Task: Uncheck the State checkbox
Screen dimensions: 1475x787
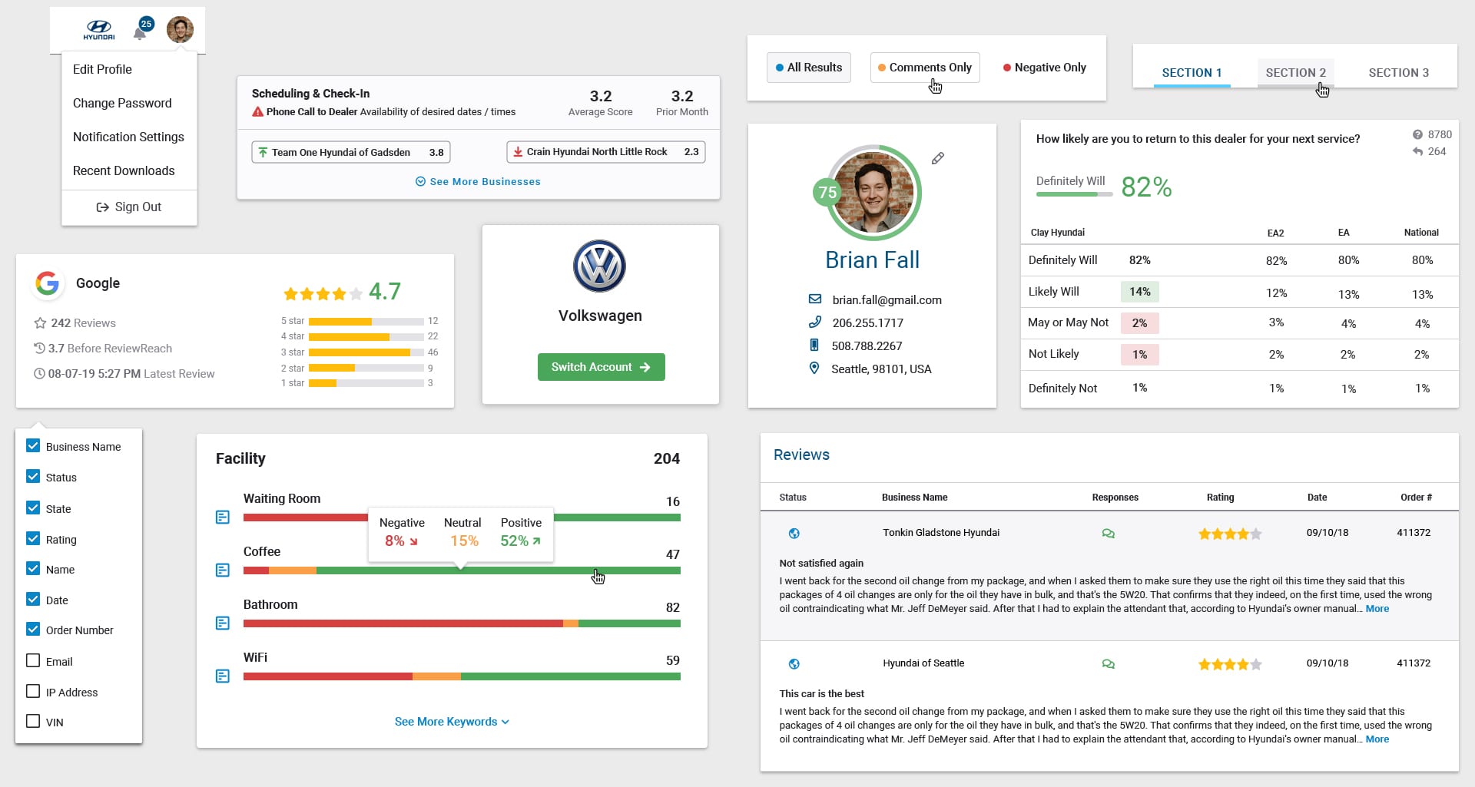Action: [x=33, y=508]
